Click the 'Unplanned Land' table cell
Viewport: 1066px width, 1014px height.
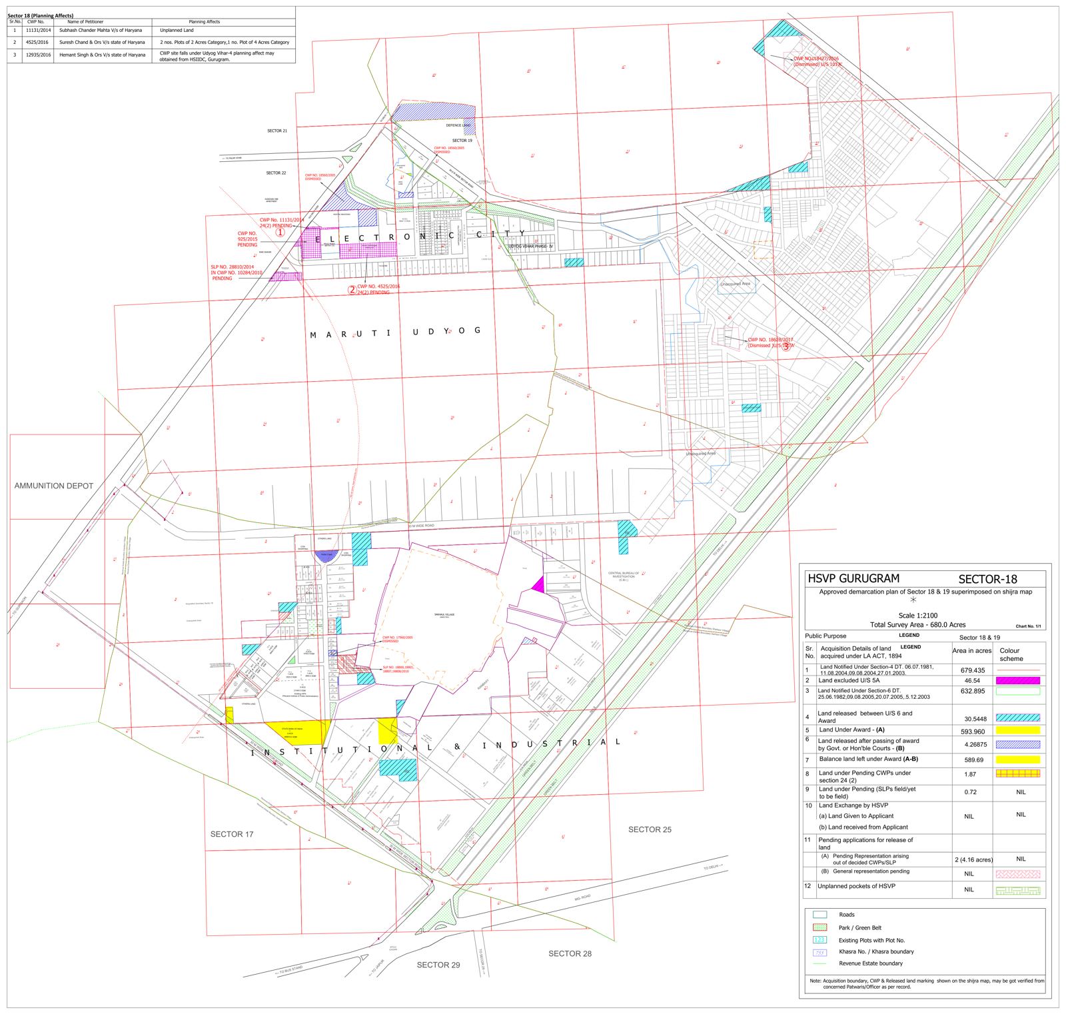click(177, 31)
